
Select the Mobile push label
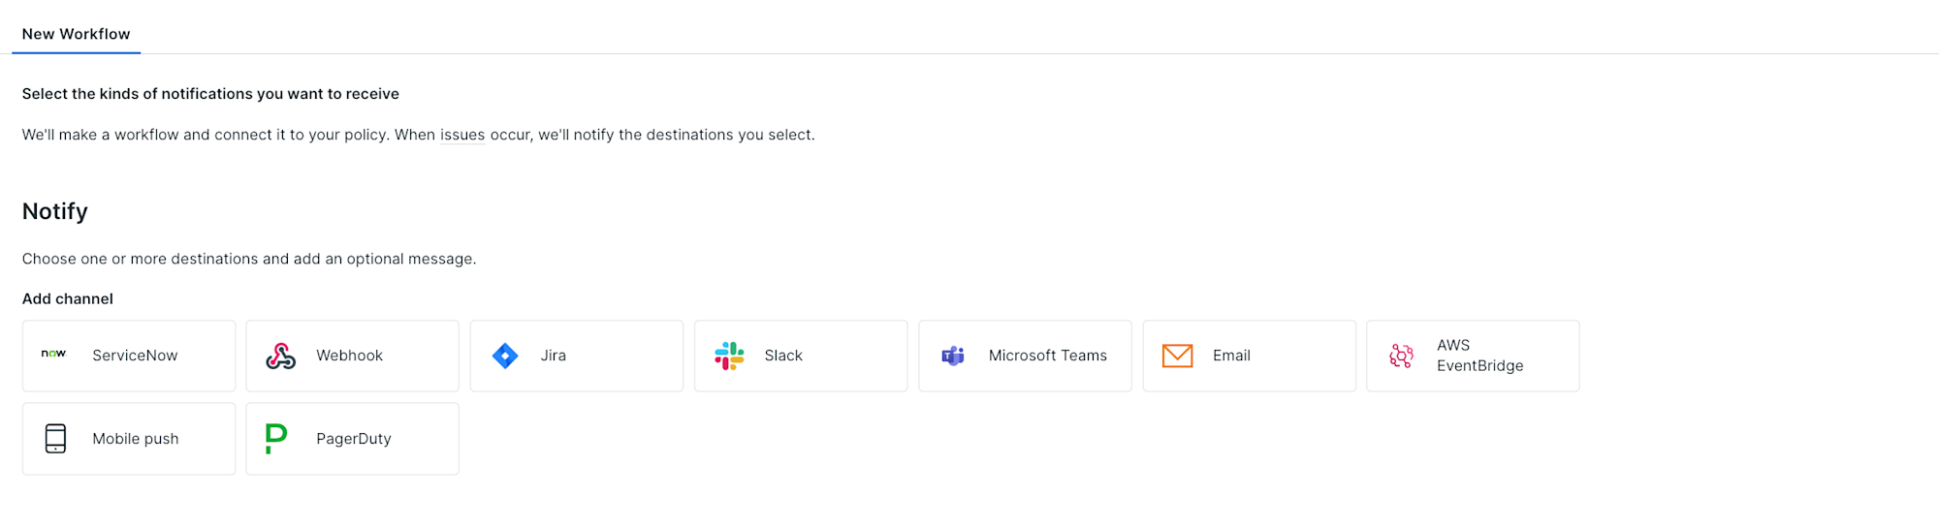tap(136, 439)
